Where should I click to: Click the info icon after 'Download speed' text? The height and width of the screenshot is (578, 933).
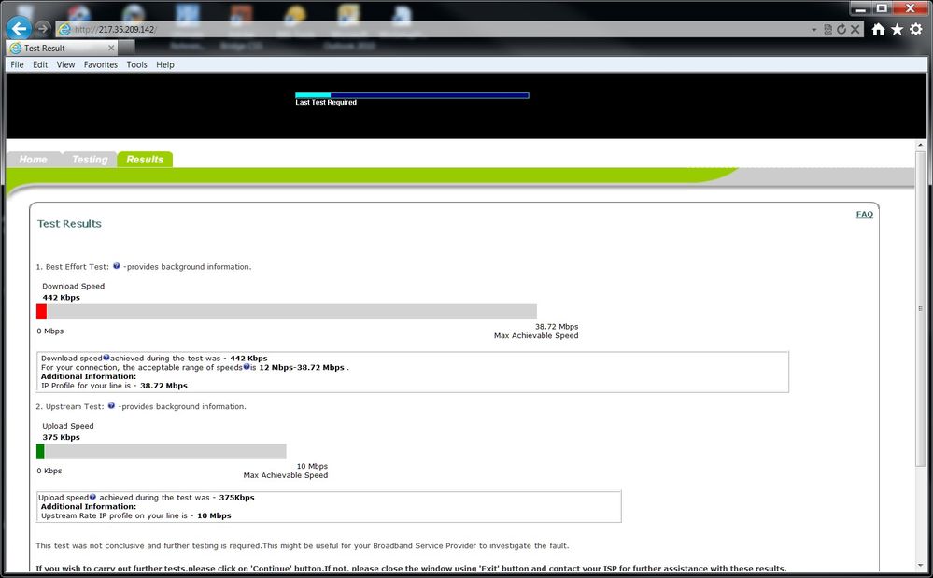tap(106, 358)
